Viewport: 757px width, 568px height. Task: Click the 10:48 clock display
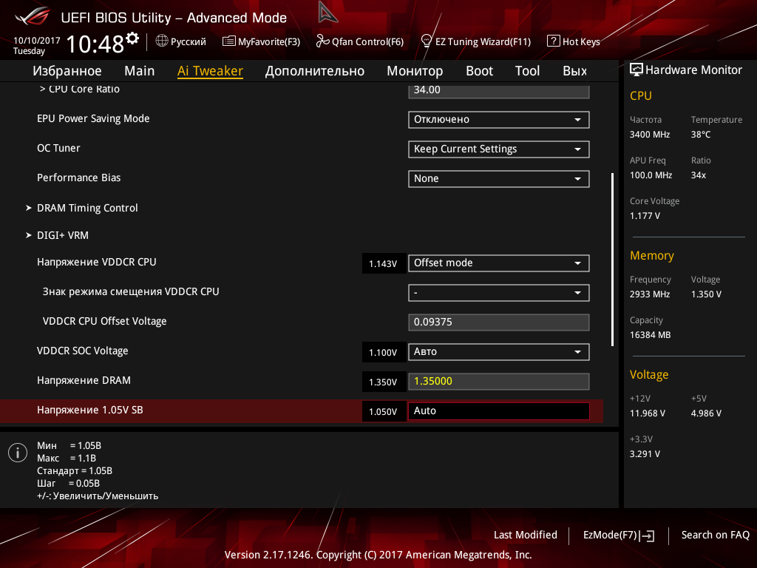(x=95, y=44)
